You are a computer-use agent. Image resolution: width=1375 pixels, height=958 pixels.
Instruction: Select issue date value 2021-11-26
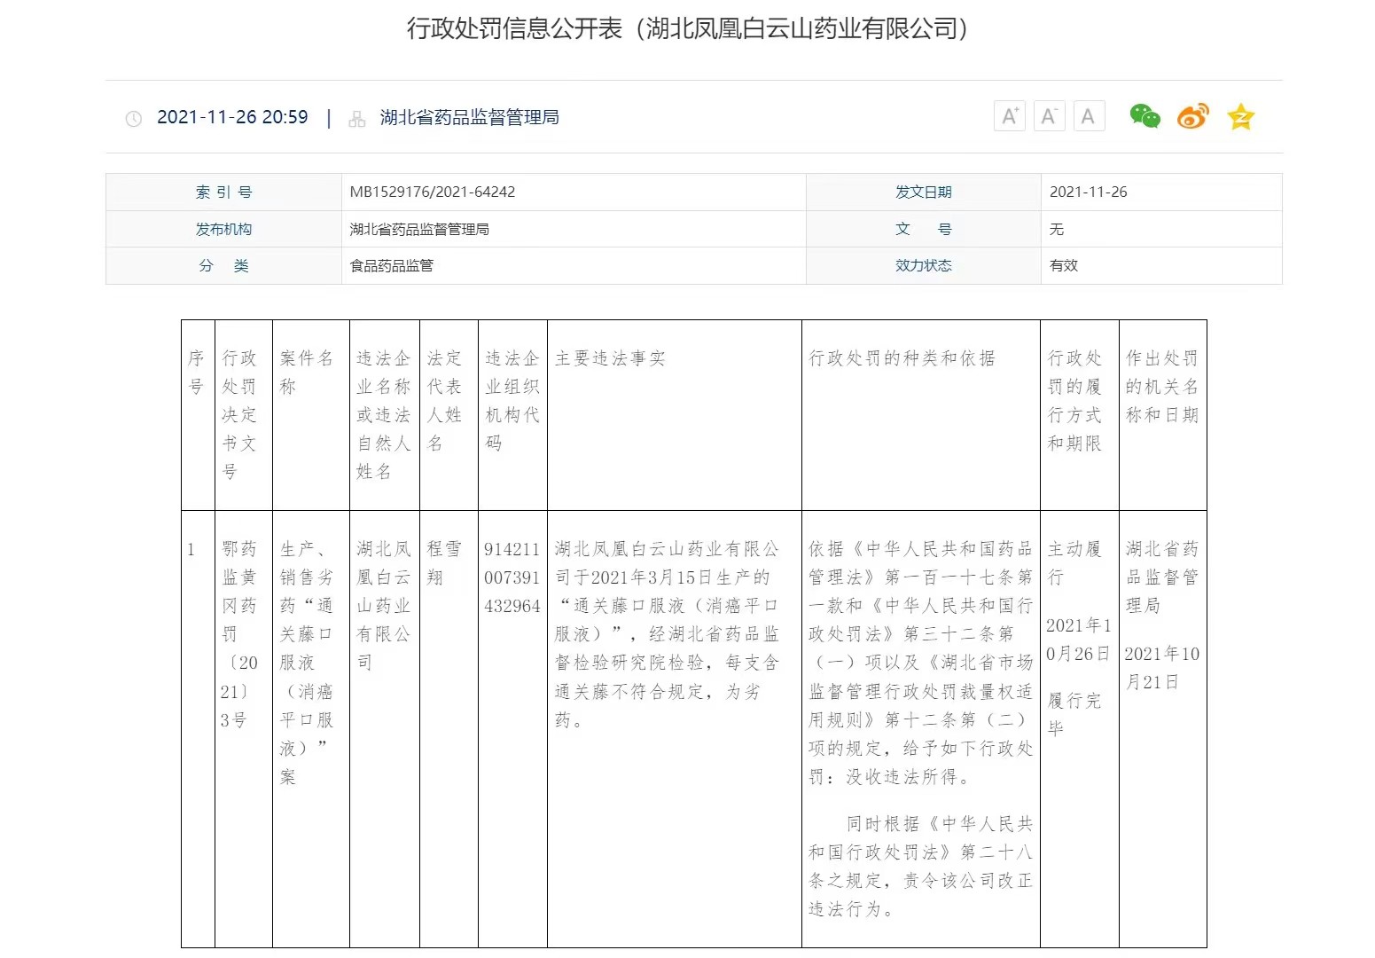1088,192
